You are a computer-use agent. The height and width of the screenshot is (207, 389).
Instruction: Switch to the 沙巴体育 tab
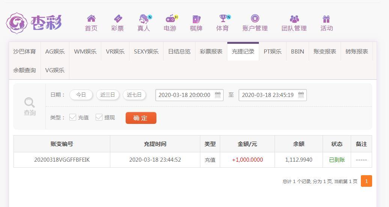point(24,52)
